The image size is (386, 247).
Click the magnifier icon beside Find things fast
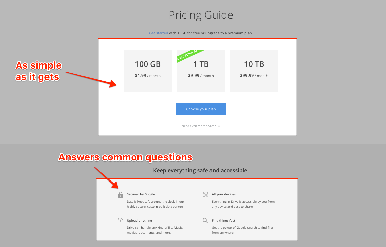(x=205, y=221)
